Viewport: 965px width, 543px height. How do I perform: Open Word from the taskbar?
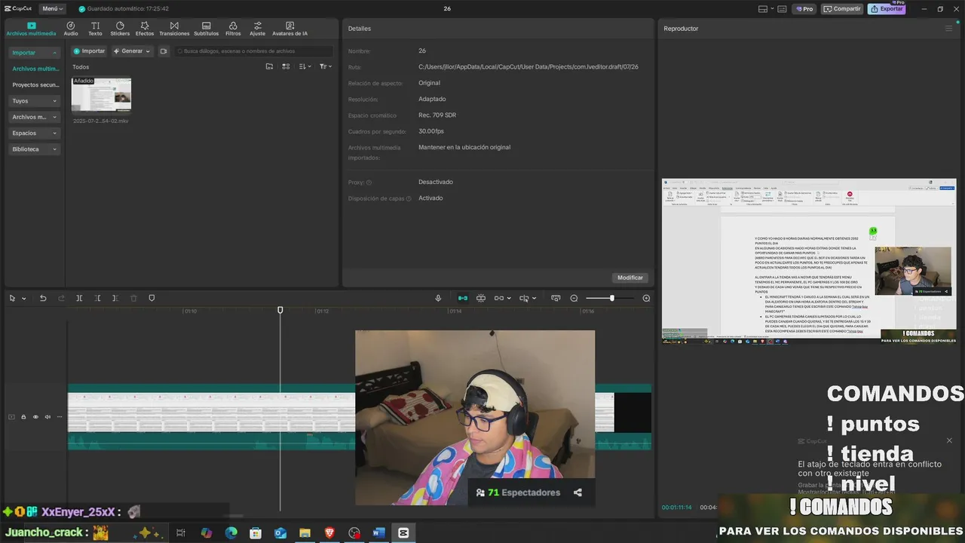click(x=378, y=533)
